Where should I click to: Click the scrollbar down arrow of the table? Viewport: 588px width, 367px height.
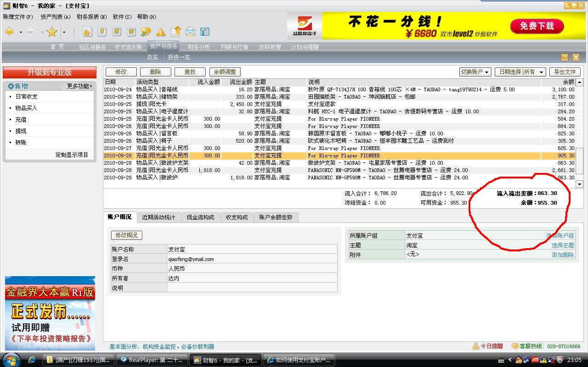click(579, 184)
